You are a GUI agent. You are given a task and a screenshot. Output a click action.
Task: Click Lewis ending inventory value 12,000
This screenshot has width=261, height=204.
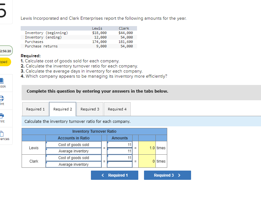pos(100,37)
